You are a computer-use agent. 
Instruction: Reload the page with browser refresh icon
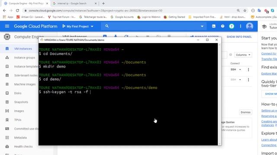(17, 10)
